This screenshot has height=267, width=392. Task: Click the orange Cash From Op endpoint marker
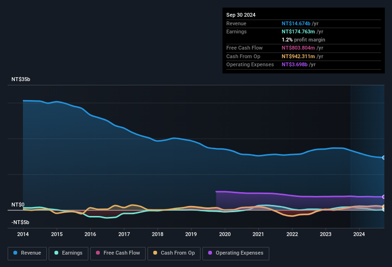point(384,206)
